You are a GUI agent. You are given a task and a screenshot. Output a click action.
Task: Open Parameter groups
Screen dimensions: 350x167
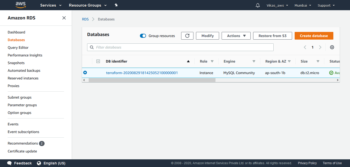22,105
